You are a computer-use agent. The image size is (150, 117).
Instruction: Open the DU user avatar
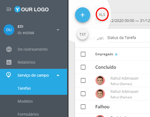(x=9, y=30)
